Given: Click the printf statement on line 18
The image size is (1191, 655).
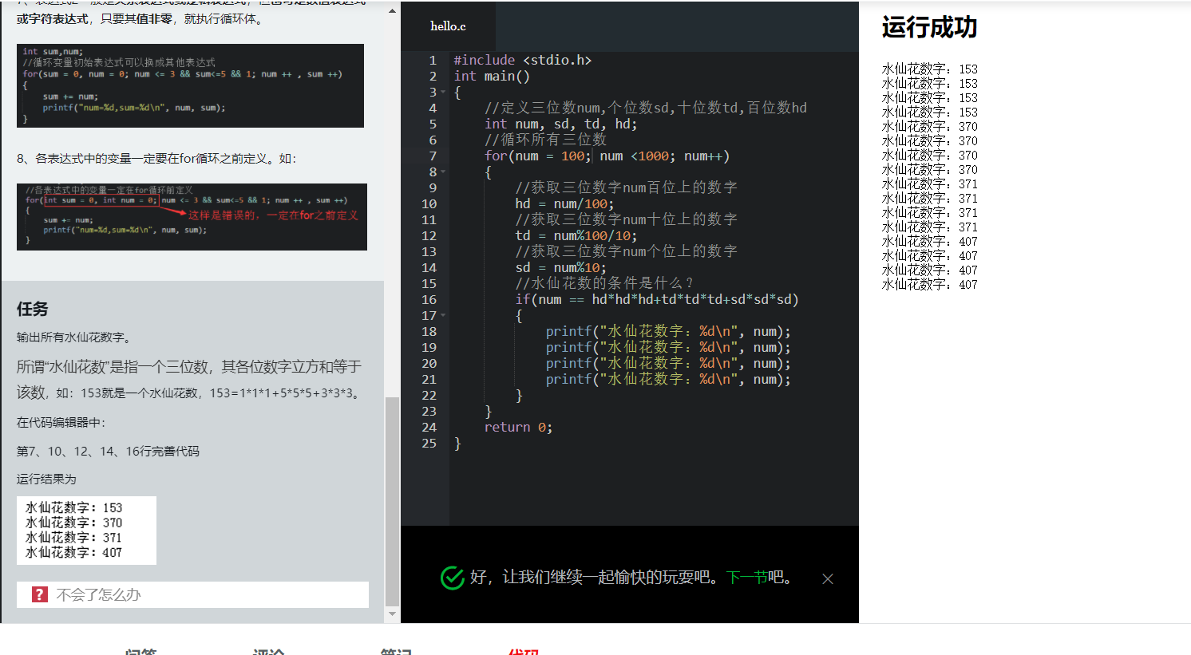Looking at the screenshot, I should pyautogui.click(x=668, y=331).
